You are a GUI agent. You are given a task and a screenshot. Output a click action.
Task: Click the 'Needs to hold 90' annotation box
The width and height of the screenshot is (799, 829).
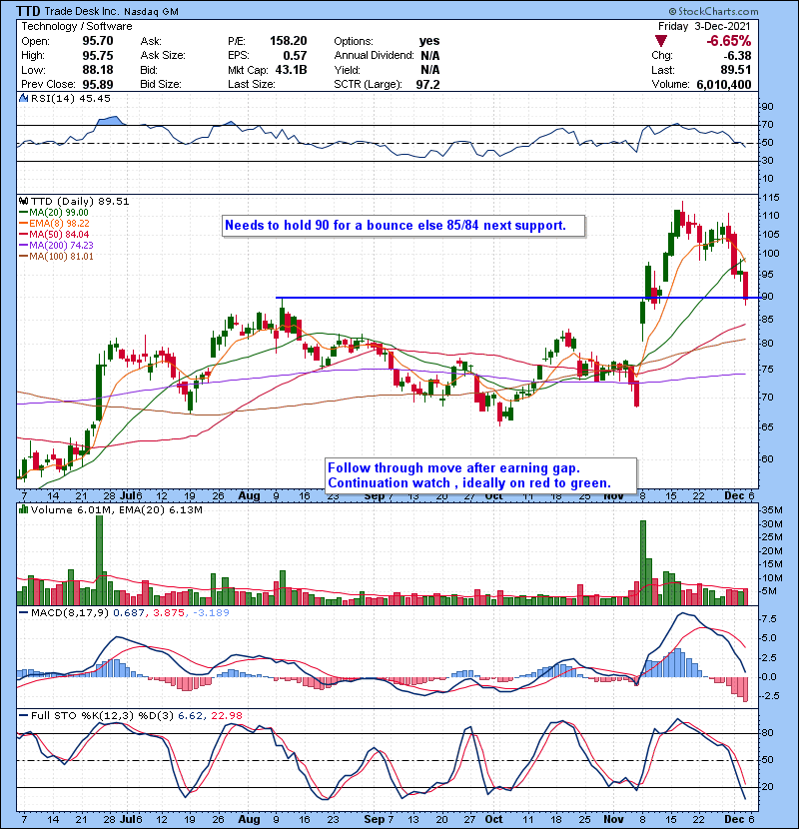(x=396, y=226)
